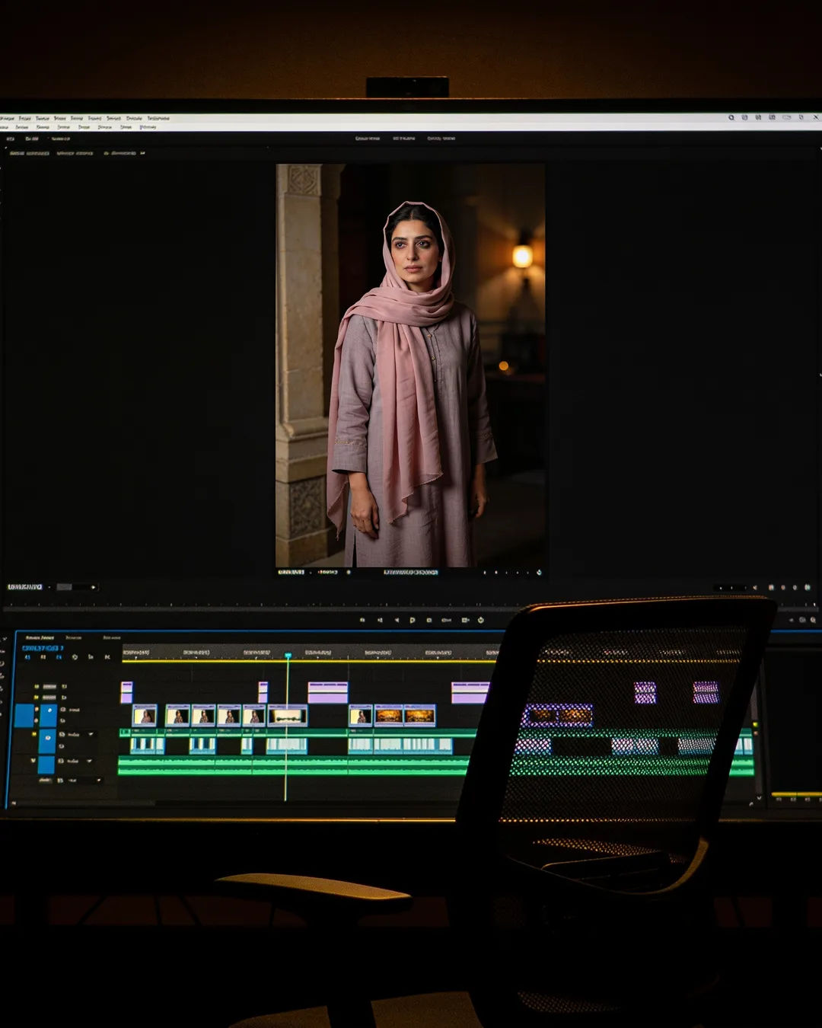Click the camera export-frame icon in transport controls

point(465,620)
